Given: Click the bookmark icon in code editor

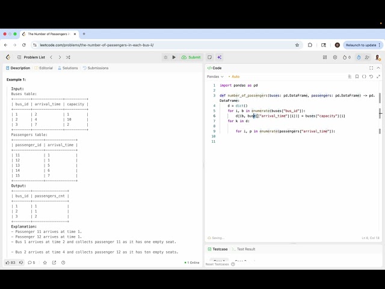Looking at the screenshot, I should tap(357, 76).
